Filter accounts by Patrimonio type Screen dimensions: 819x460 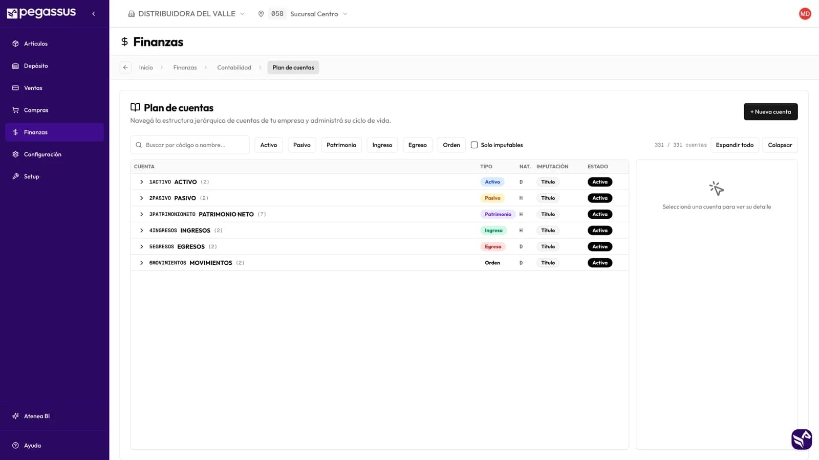341,145
